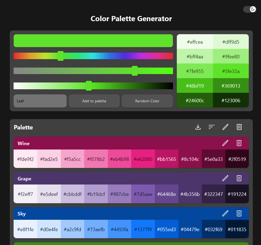Screen dimensions: 261x245
Task: Click the saturation slider handle
Action: 135,71
